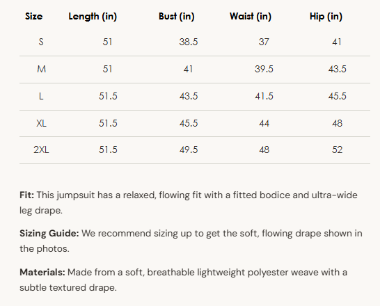Click the 39.5 waist value for M
This screenshot has width=380, height=306.
[x=264, y=70]
